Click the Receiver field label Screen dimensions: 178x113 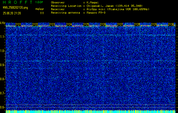coord(58,9)
